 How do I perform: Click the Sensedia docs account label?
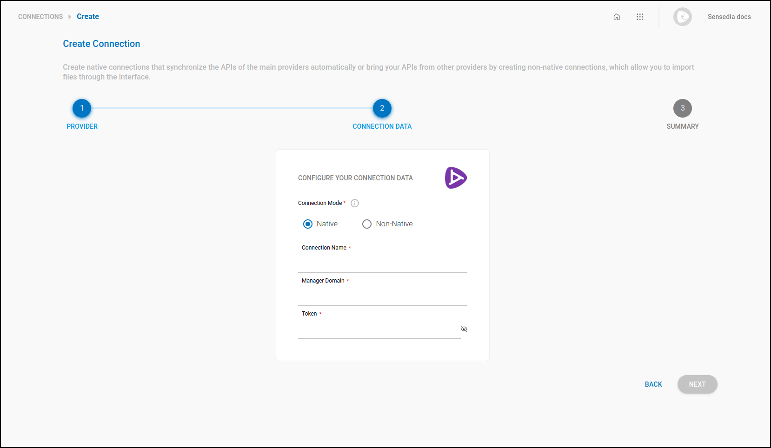click(x=729, y=17)
